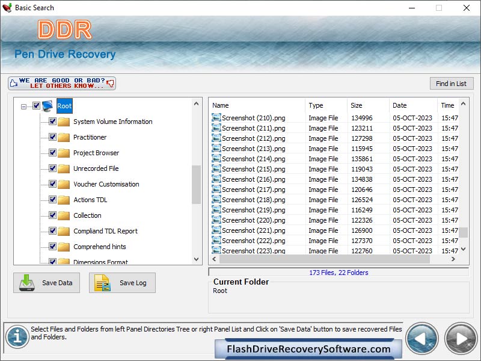The width and height of the screenshot is (481, 361).
Task: Click folder tree vertical scrollbar thumb
Action: pyautogui.click(x=196, y=185)
